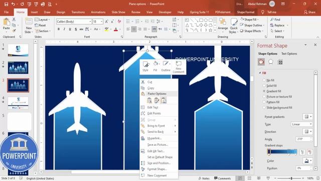The height and width of the screenshot is (181, 321).
Task: Open Preset gradients dropdown
Action: click(x=307, y=117)
